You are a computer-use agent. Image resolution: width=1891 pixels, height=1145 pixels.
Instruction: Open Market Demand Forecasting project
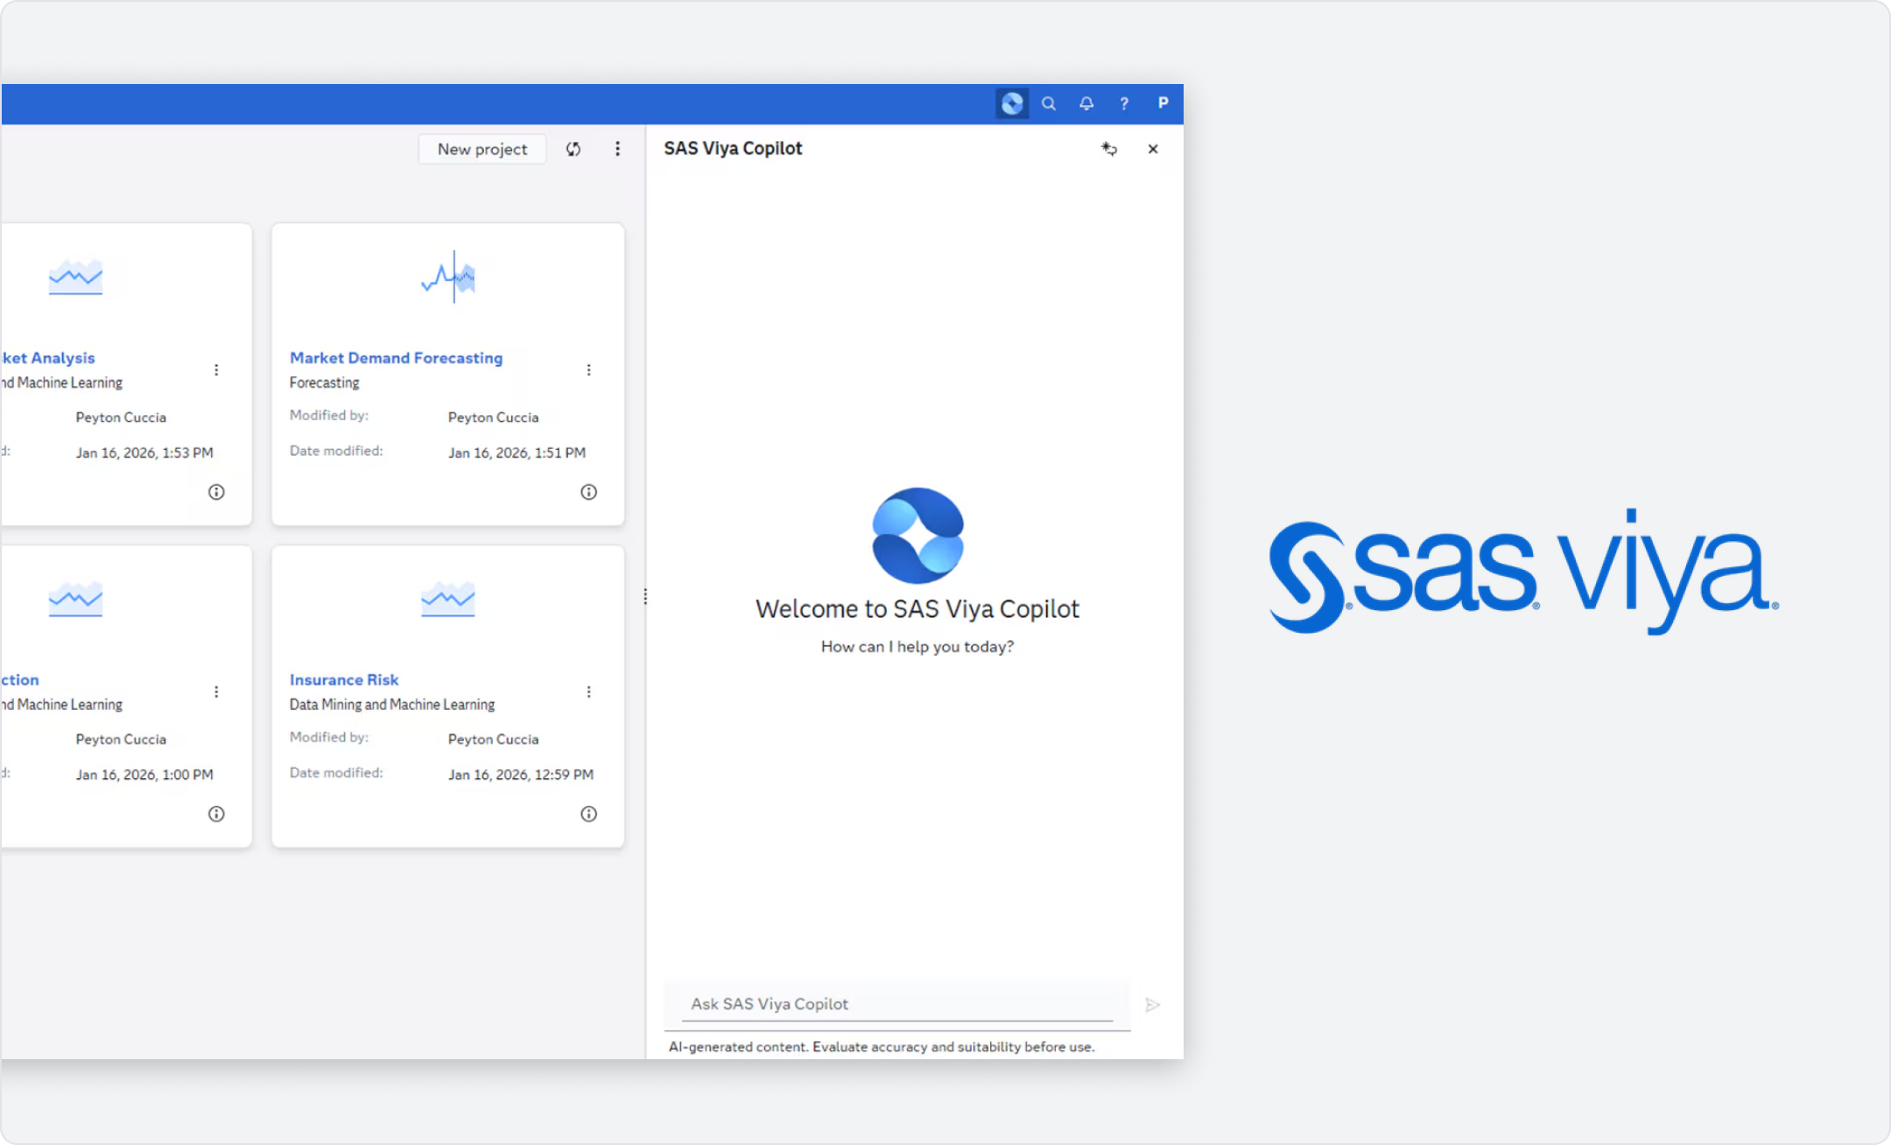pyautogui.click(x=396, y=358)
